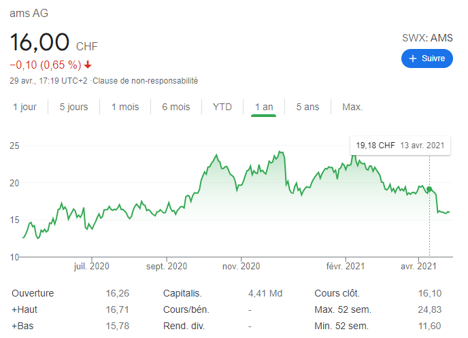This screenshot has height=338, width=468.
Task: Click the juil. 2020 axis label
Action: 92,266
